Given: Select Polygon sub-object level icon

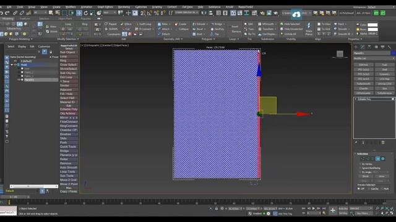Looking at the screenshot, I should coord(378,158).
